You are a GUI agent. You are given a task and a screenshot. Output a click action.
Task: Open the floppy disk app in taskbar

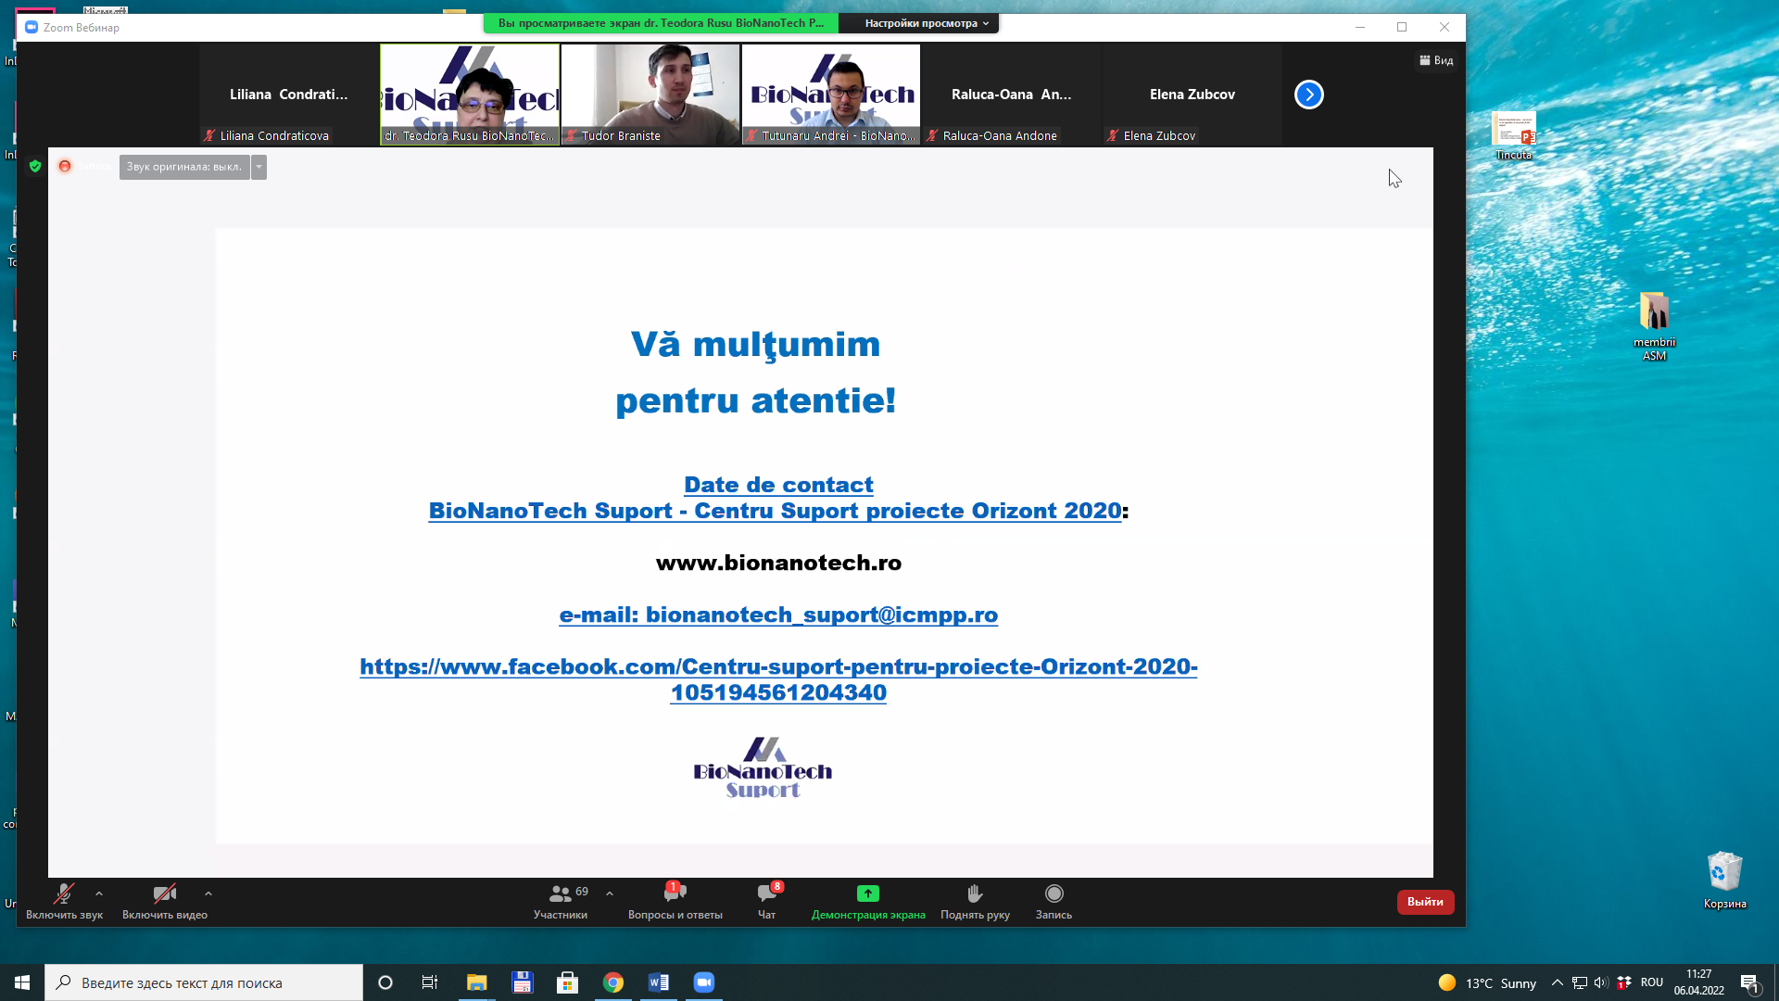pyautogui.click(x=522, y=982)
